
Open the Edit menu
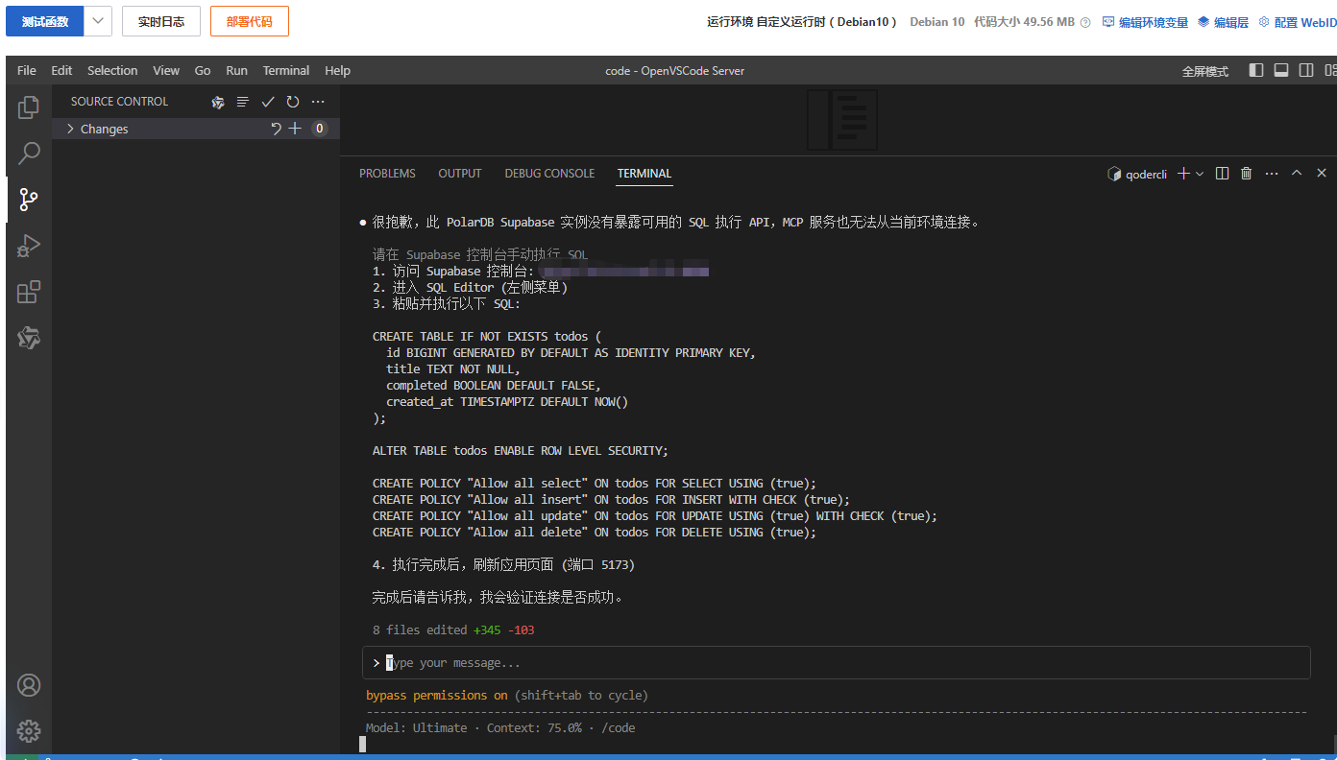click(61, 70)
